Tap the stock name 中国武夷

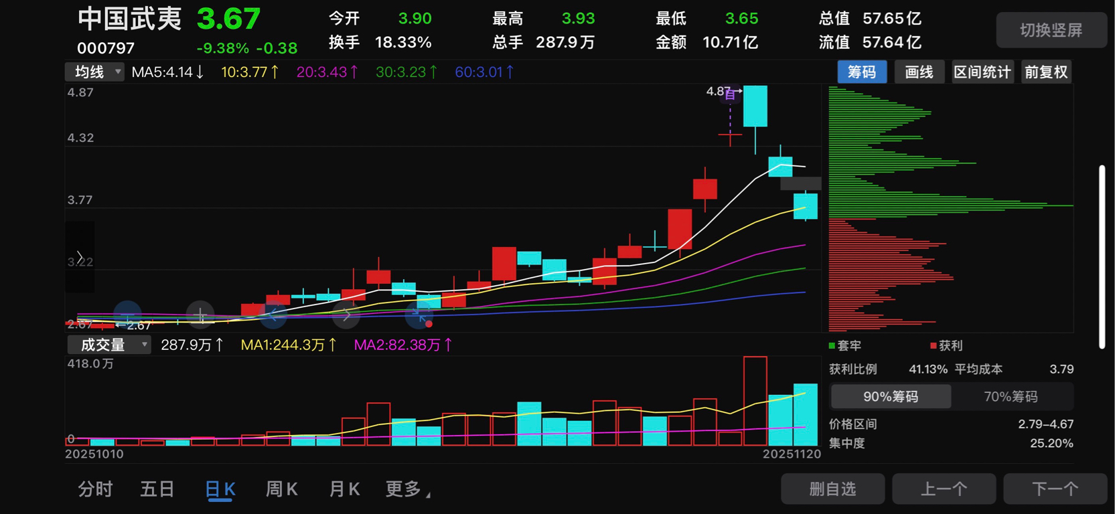(129, 19)
